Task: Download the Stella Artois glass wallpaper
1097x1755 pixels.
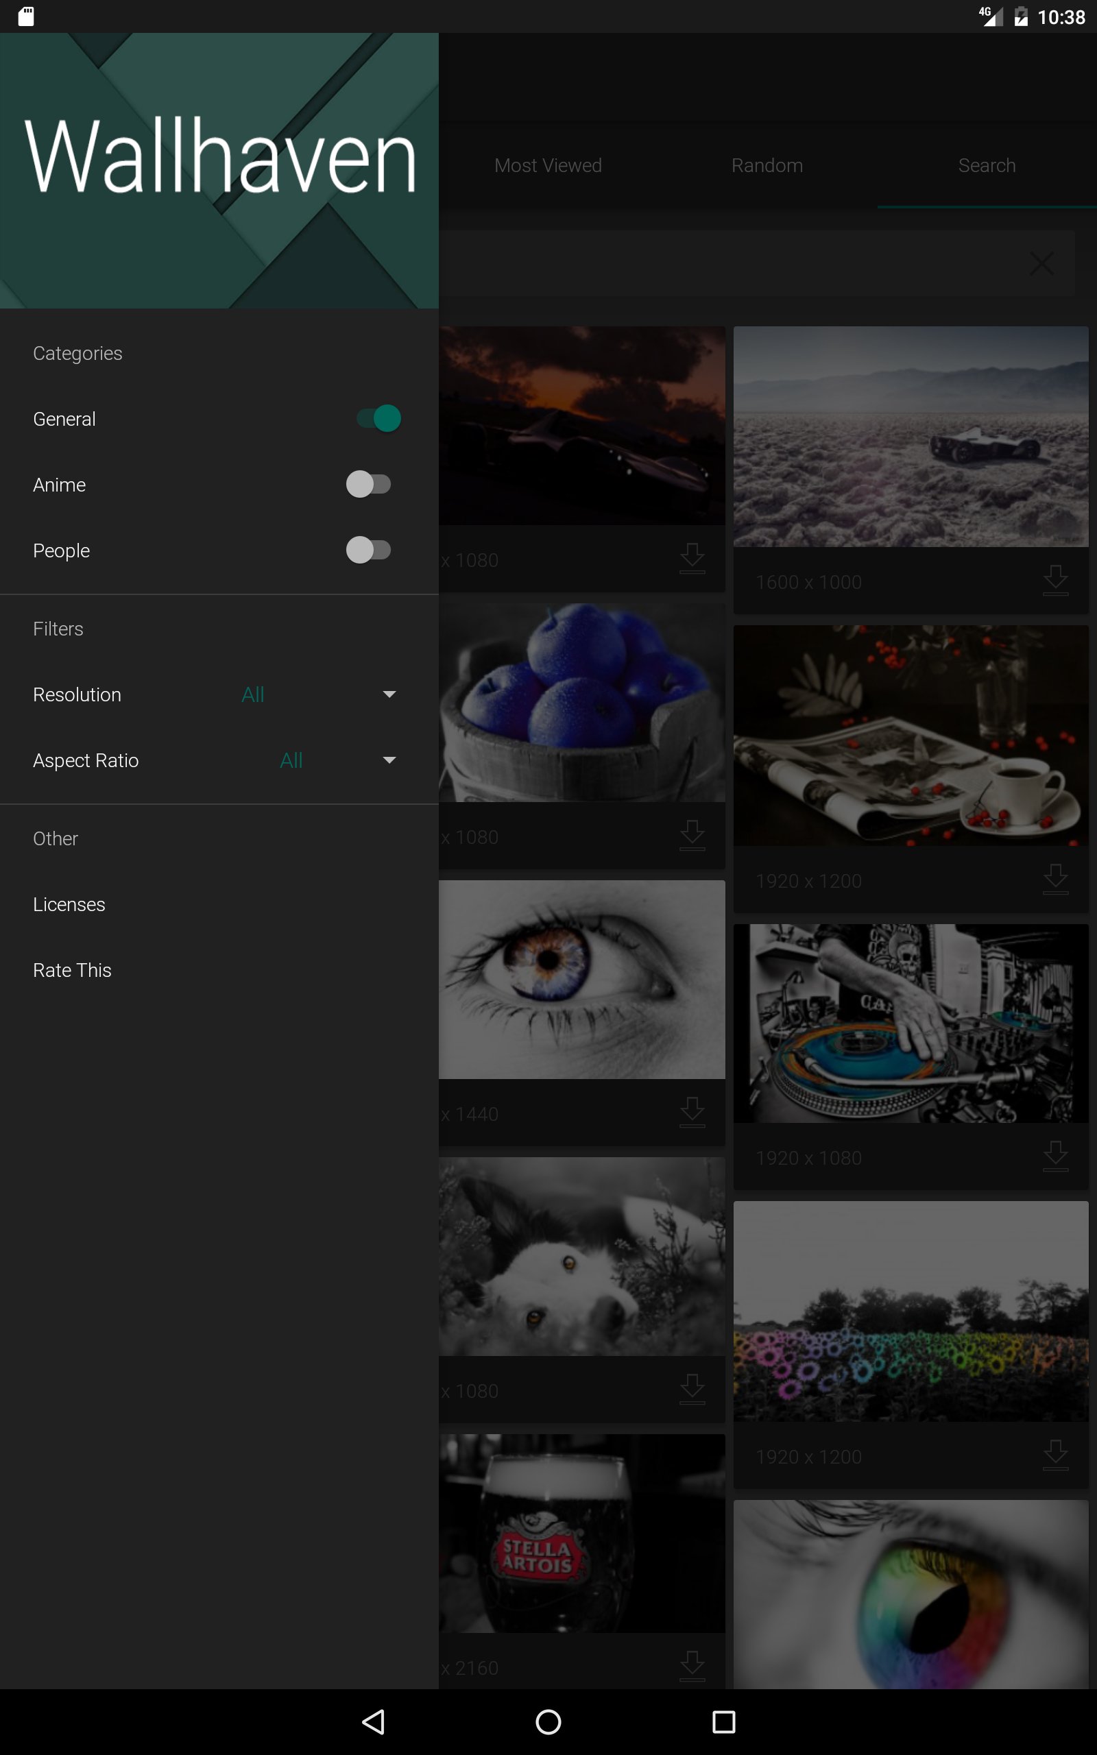Action: point(692,1665)
